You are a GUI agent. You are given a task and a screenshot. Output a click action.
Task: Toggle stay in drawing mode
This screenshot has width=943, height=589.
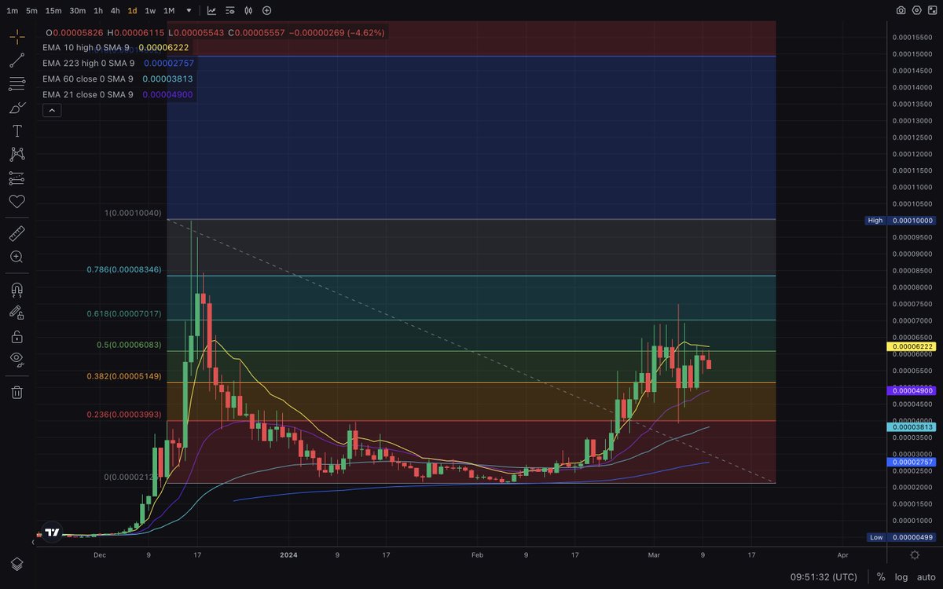17,313
